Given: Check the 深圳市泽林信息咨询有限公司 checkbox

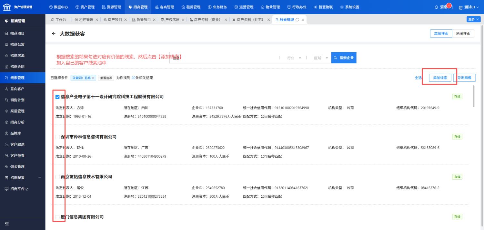Looking at the screenshot, I should (x=57, y=137).
